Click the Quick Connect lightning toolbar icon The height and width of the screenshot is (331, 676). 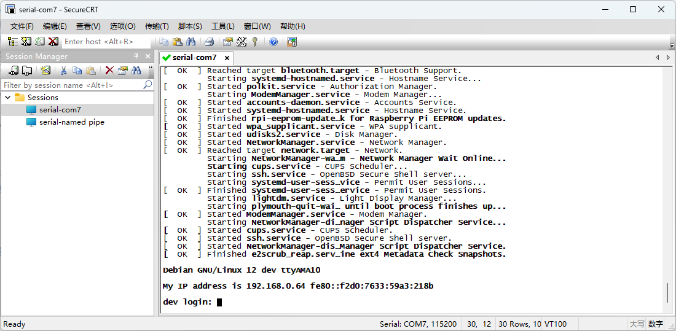pyautogui.click(x=26, y=42)
